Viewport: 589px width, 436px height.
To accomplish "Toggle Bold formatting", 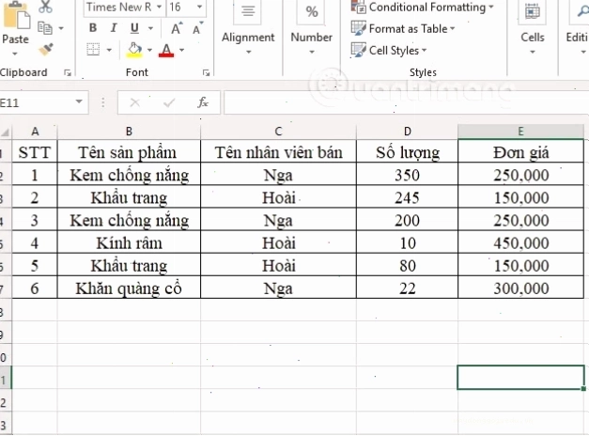I will coord(93,28).
